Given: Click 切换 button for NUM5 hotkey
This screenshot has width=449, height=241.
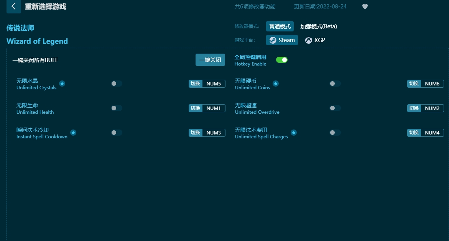Looking at the screenshot, I should 196,84.
